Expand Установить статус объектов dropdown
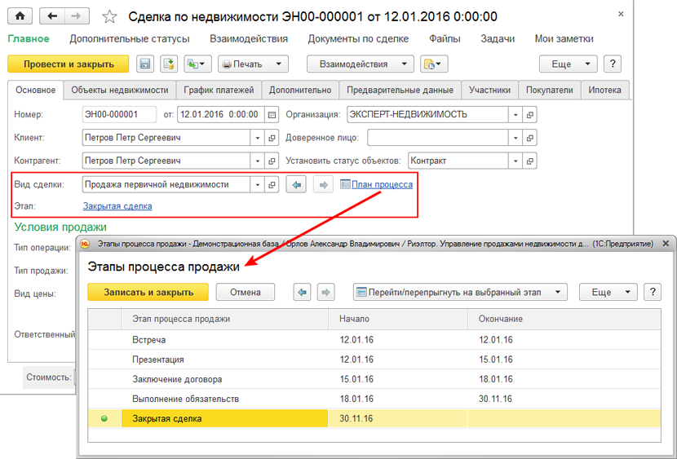 tap(515, 161)
